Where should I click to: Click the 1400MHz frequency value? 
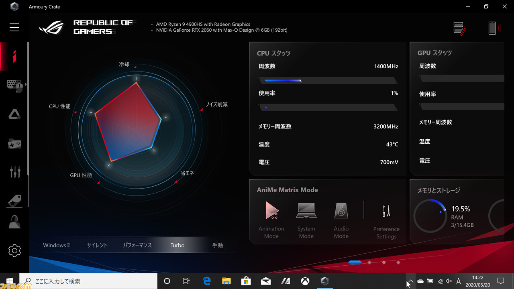(x=386, y=66)
